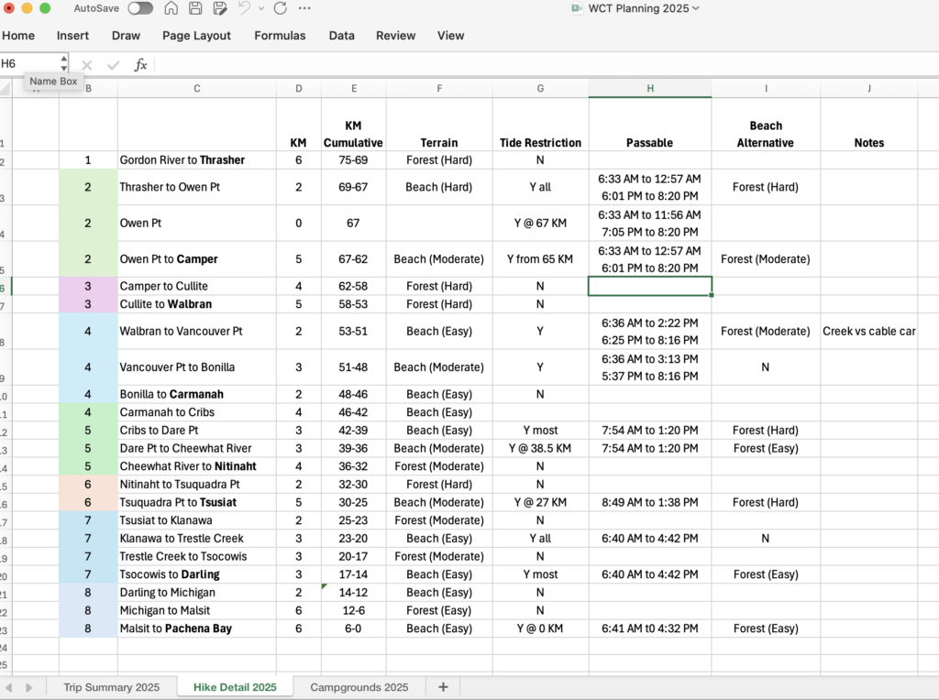939x700 pixels.
Task: Select the note Creek vs cable car
Action: 869,331
